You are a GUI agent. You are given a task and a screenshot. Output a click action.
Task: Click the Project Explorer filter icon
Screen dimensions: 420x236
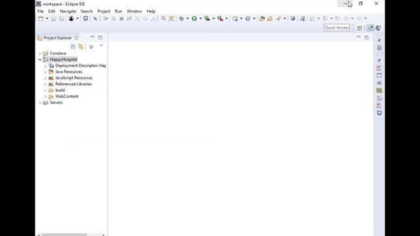[x=92, y=47]
